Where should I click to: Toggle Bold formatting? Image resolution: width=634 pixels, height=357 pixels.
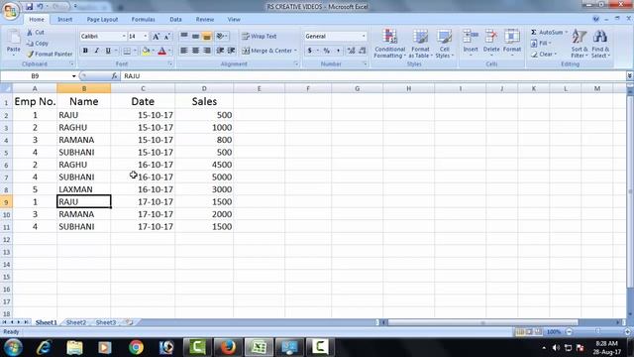(x=85, y=51)
